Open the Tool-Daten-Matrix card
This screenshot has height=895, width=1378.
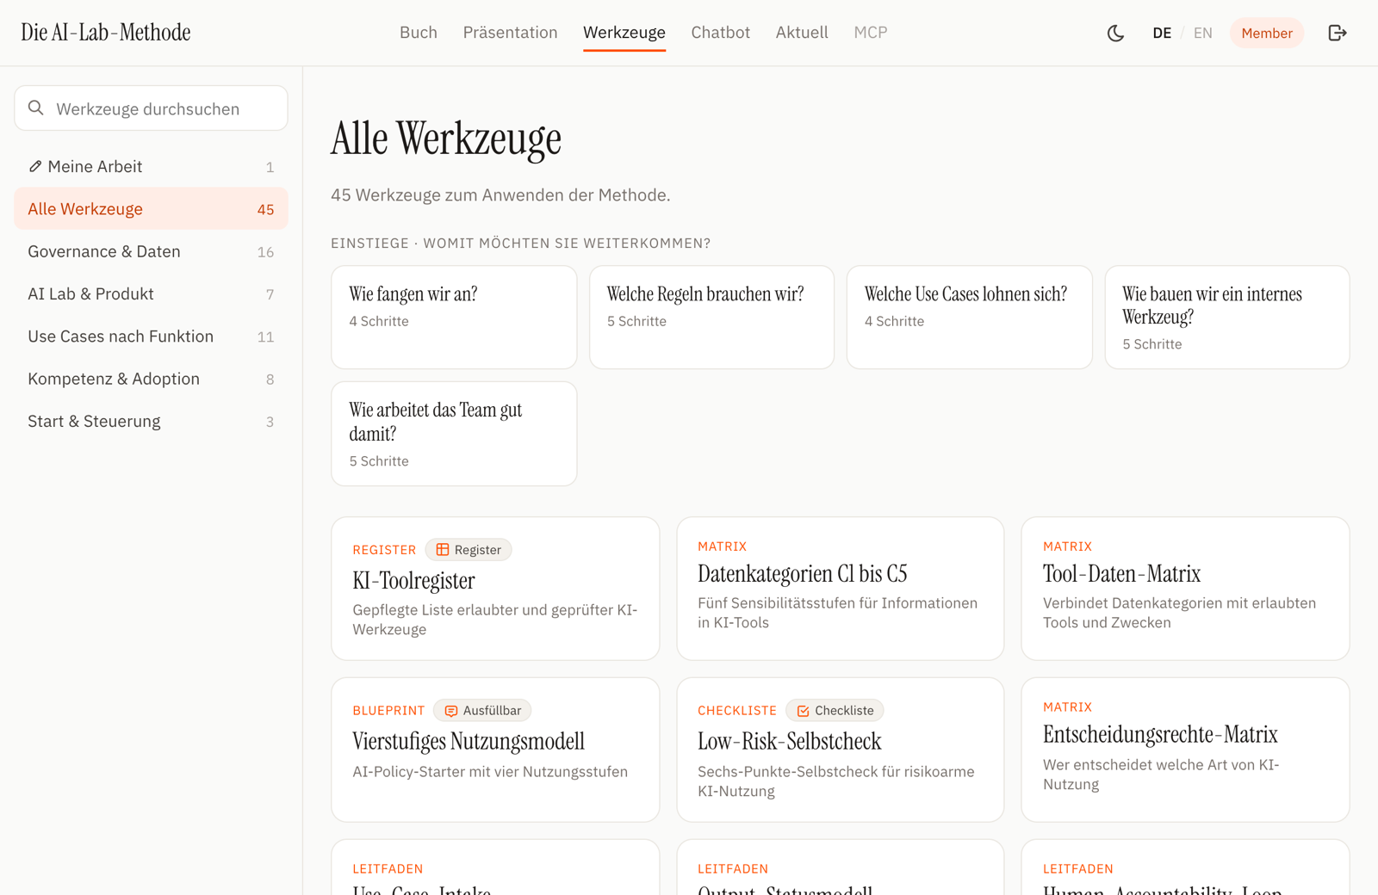click(1185, 589)
